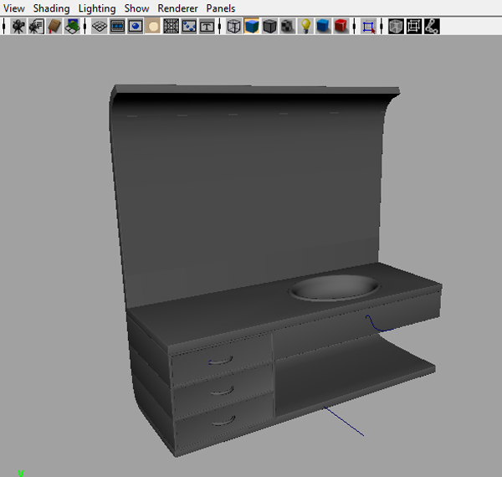Click the X-Ray Joints icon

[x=432, y=26]
